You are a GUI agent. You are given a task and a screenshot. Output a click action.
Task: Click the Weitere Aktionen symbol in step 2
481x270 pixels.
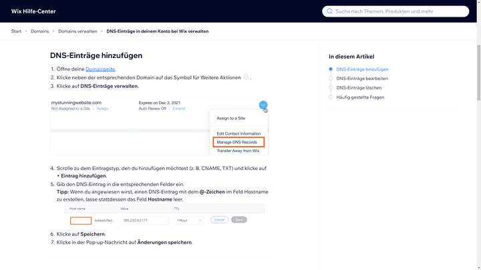[246, 77]
